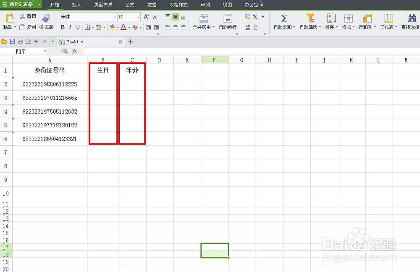This screenshot has width=420, height=272.
Task: Click inside the formula bar input
Action: (x=251, y=51)
